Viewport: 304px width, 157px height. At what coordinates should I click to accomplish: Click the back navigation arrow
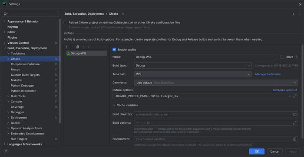tap(294, 14)
